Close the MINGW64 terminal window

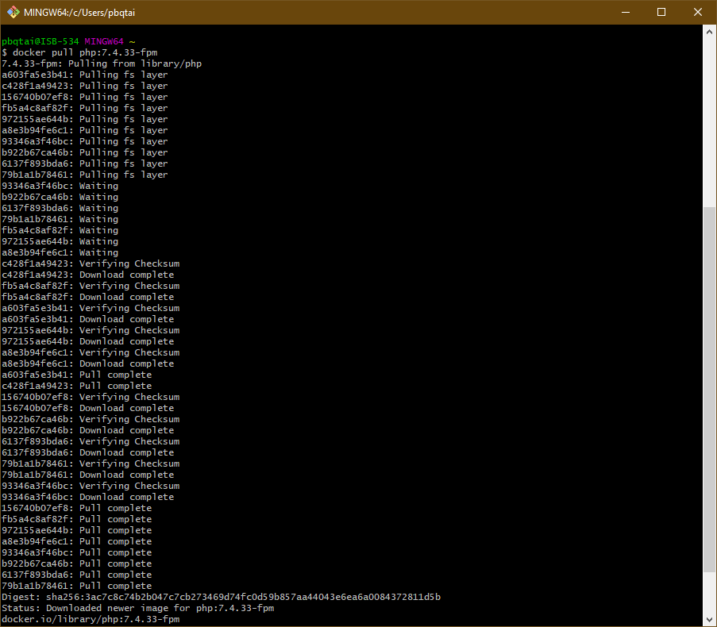click(x=698, y=12)
